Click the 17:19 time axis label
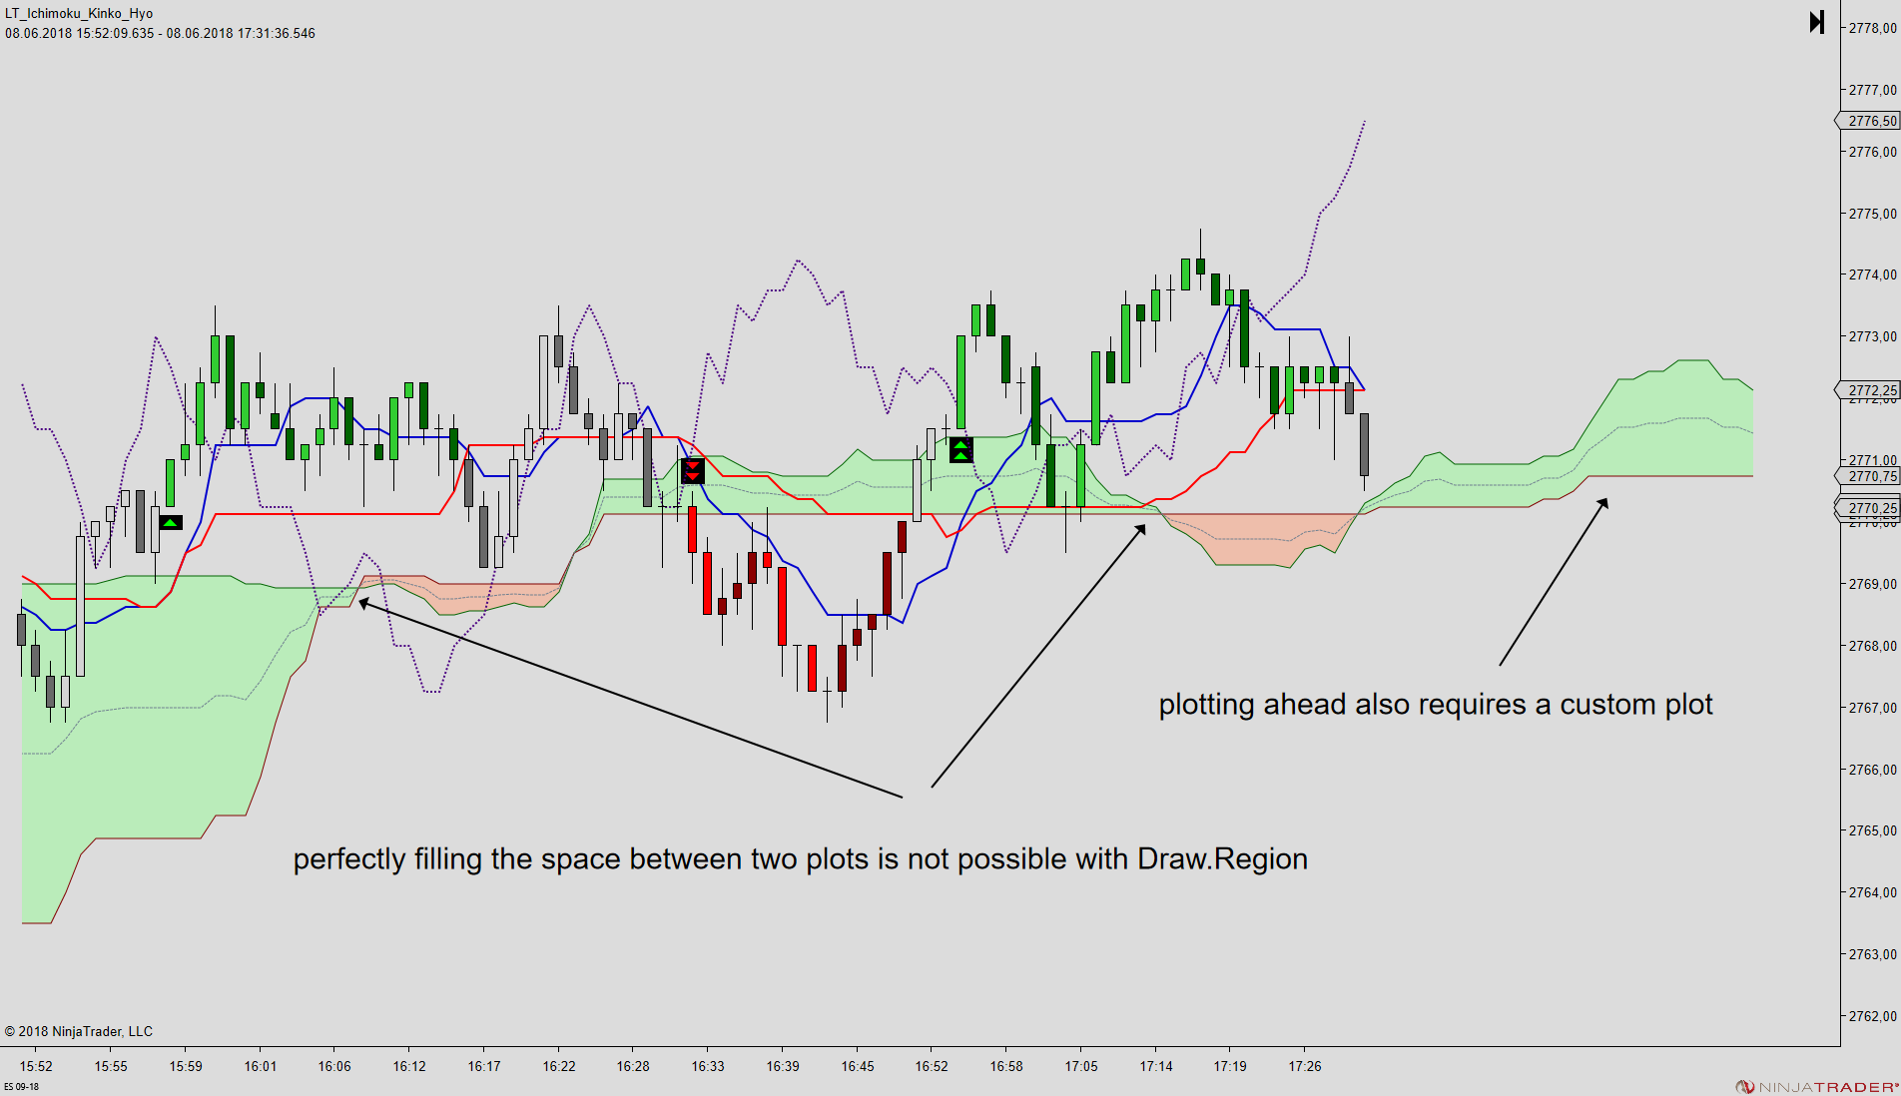Screen dimensions: 1901x1096 pos(1230,1066)
